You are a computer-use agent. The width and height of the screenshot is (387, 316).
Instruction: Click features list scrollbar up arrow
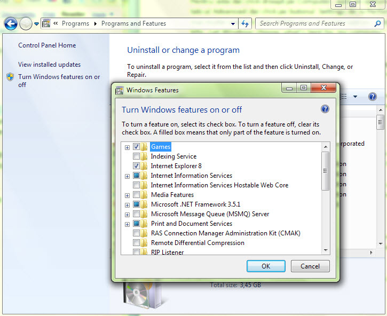tap(326, 147)
